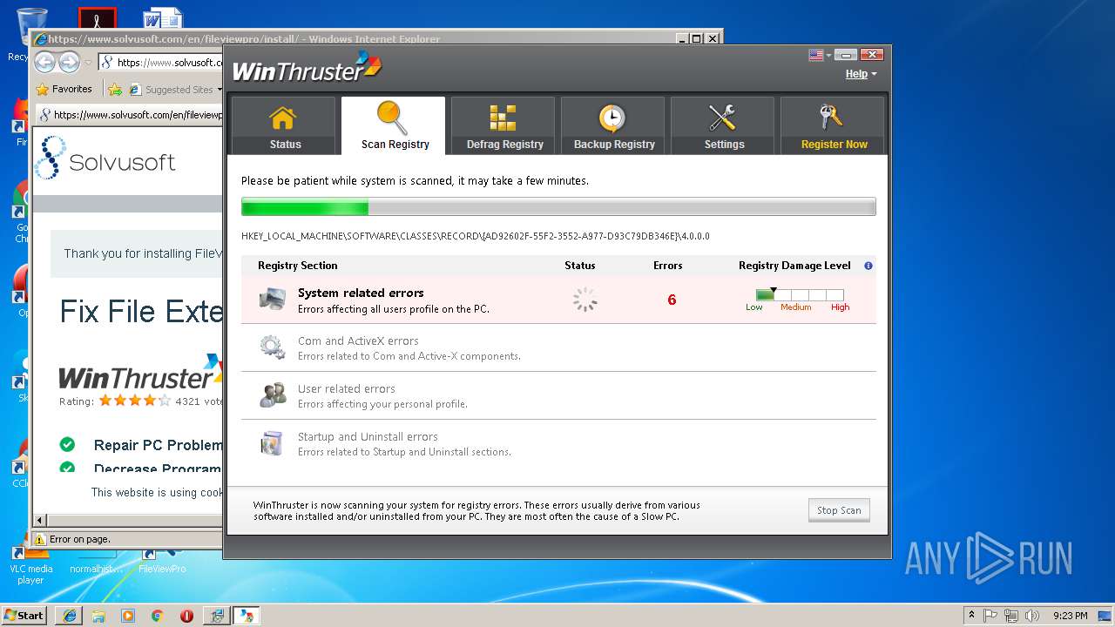Open the Start menu

pyautogui.click(x=24, y=615)
